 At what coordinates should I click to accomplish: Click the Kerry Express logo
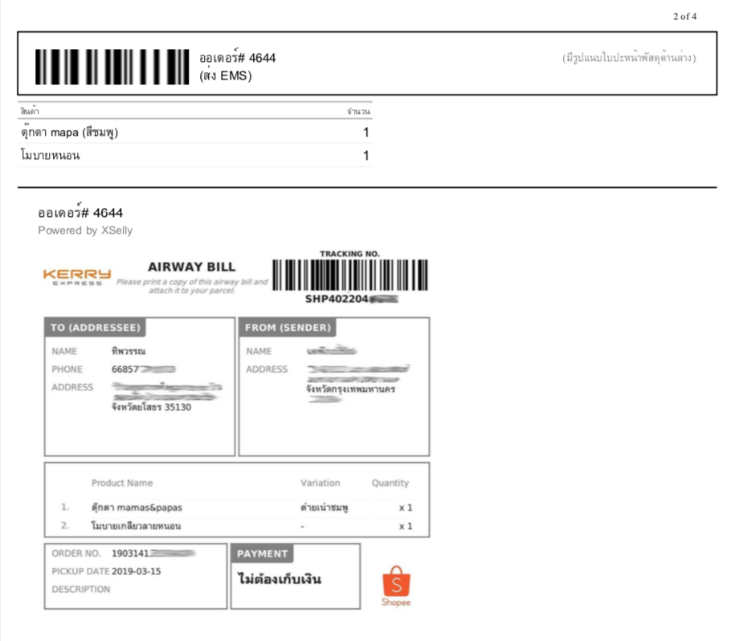[x=77, y=276]
